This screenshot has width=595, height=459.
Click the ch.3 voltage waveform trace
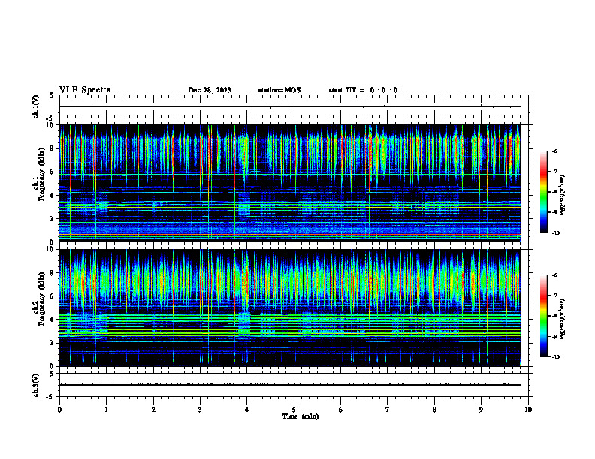click(289, 385)
